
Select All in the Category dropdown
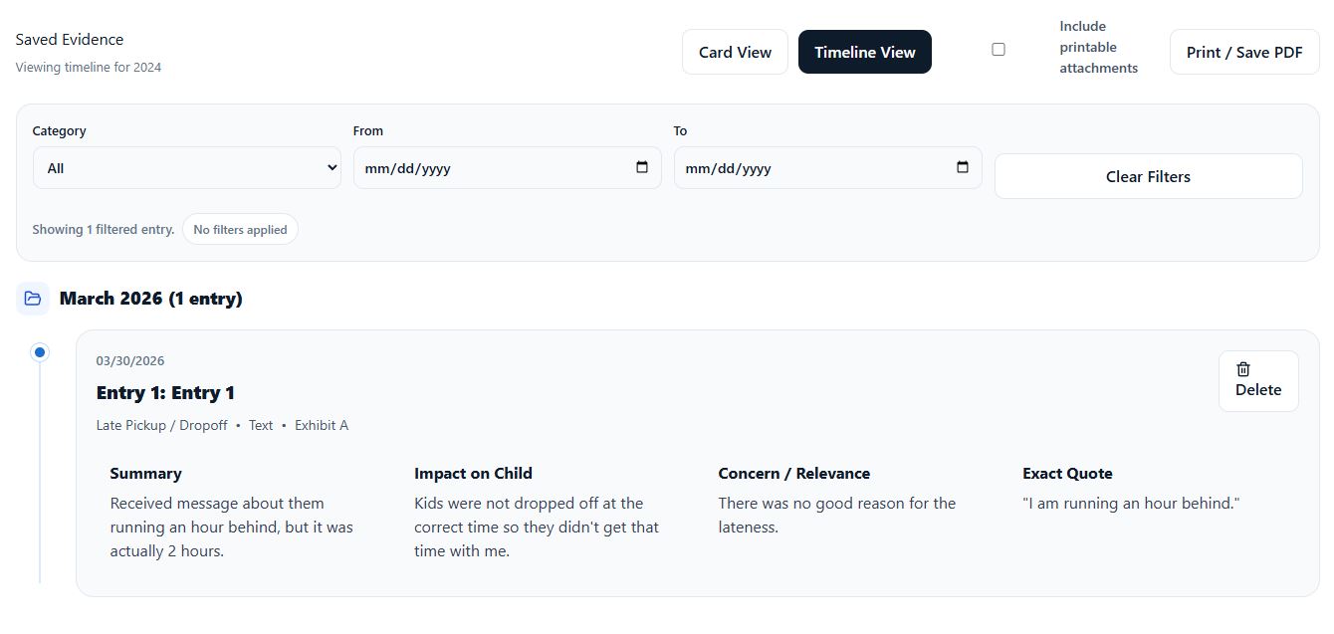(187, 167)
